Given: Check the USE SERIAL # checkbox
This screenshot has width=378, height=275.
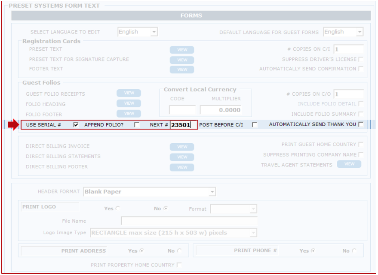Looking at the screenshot, I should pyautogui.click(x=76, y=125).
